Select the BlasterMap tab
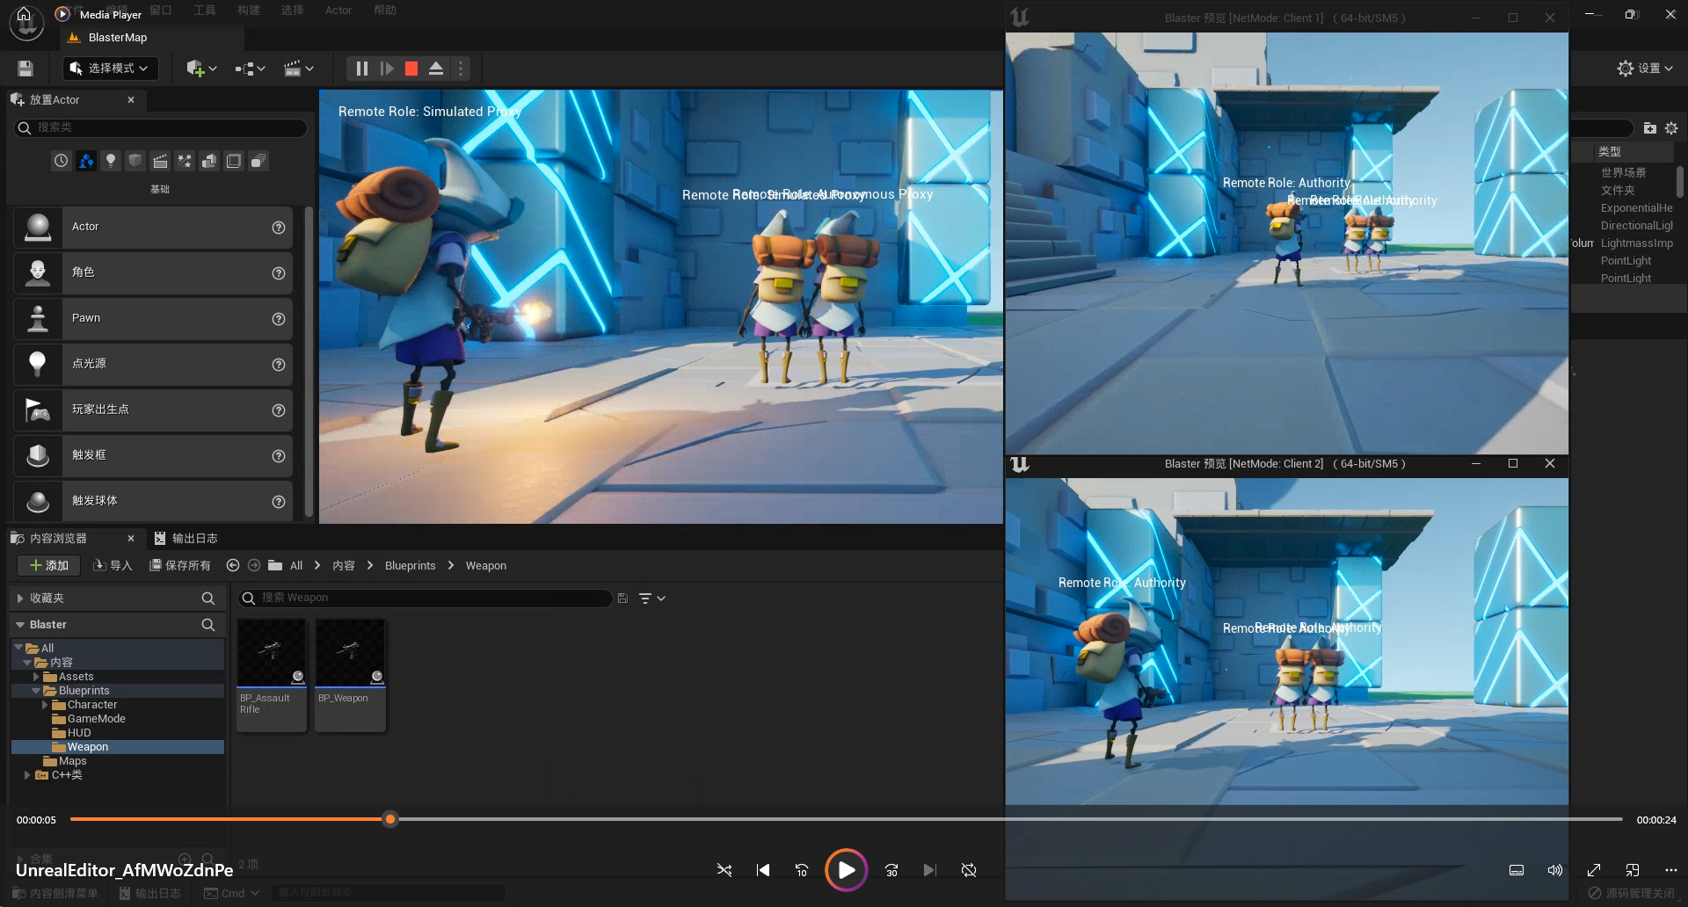The height and width of the screenshot is (907, 1688). click(117, 38)
